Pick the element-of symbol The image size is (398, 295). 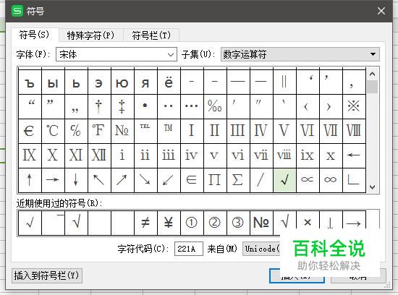coord(192,180)
